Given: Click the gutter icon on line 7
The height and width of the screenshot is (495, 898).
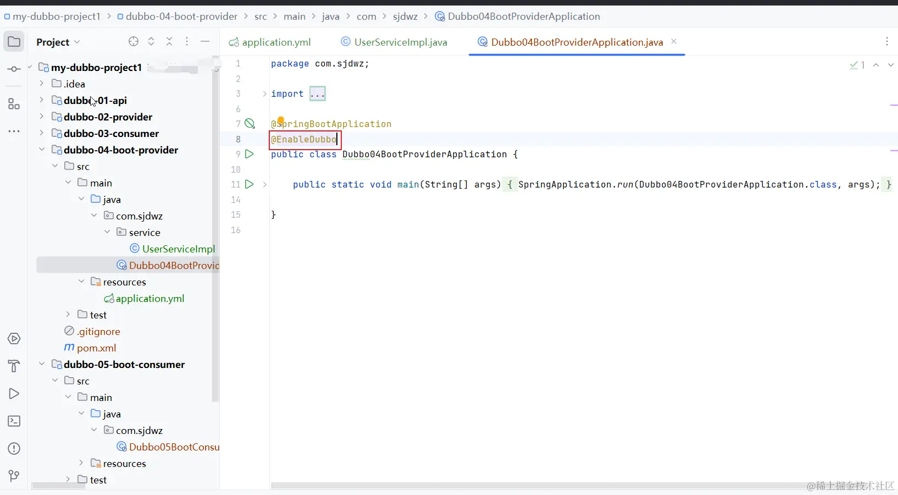Looking at the screenshot, I should 250,124.
